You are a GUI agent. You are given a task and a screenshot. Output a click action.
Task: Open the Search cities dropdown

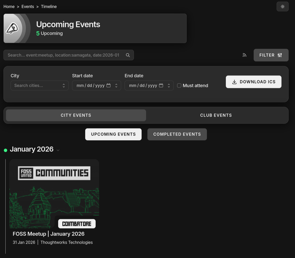point(39,85)
